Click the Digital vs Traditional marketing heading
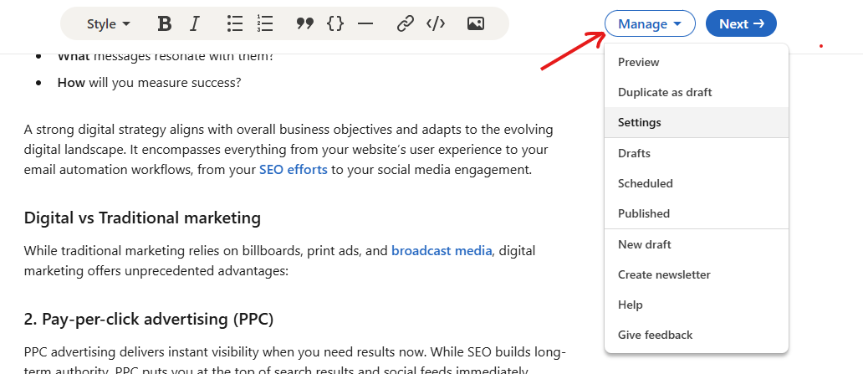 tap(142, 218)
